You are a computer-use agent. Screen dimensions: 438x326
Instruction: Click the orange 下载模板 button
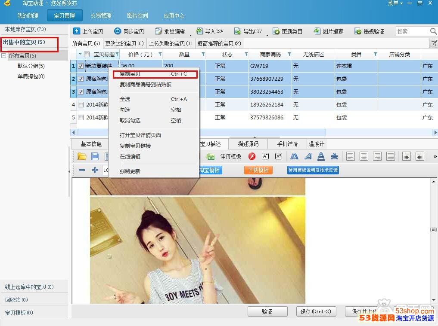tap(258, 170)
